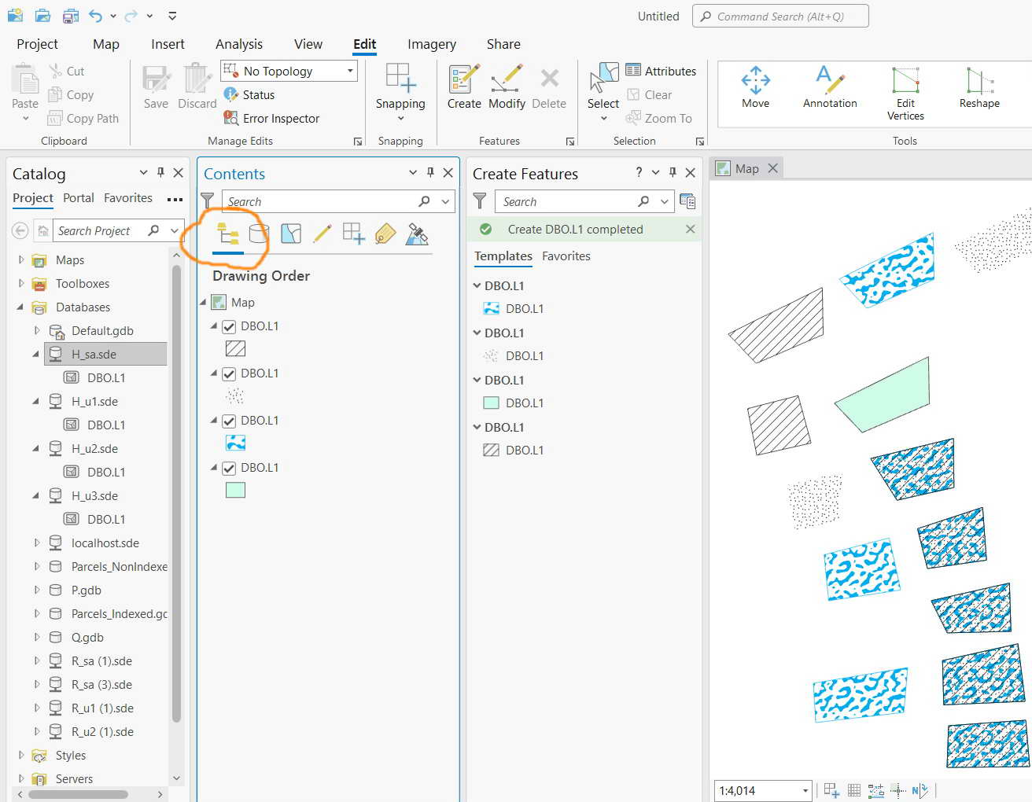Click the light green polygon on the map
This screenshot has height=802, width=1032.
point(889,397)
